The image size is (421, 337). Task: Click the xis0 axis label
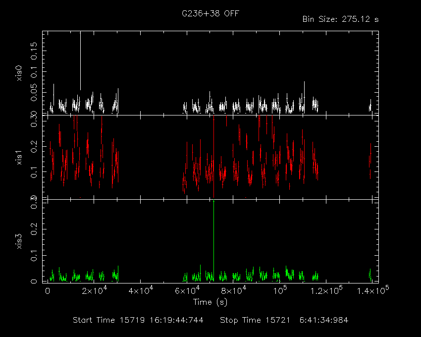pyautogui.click(x=19, y=73)
